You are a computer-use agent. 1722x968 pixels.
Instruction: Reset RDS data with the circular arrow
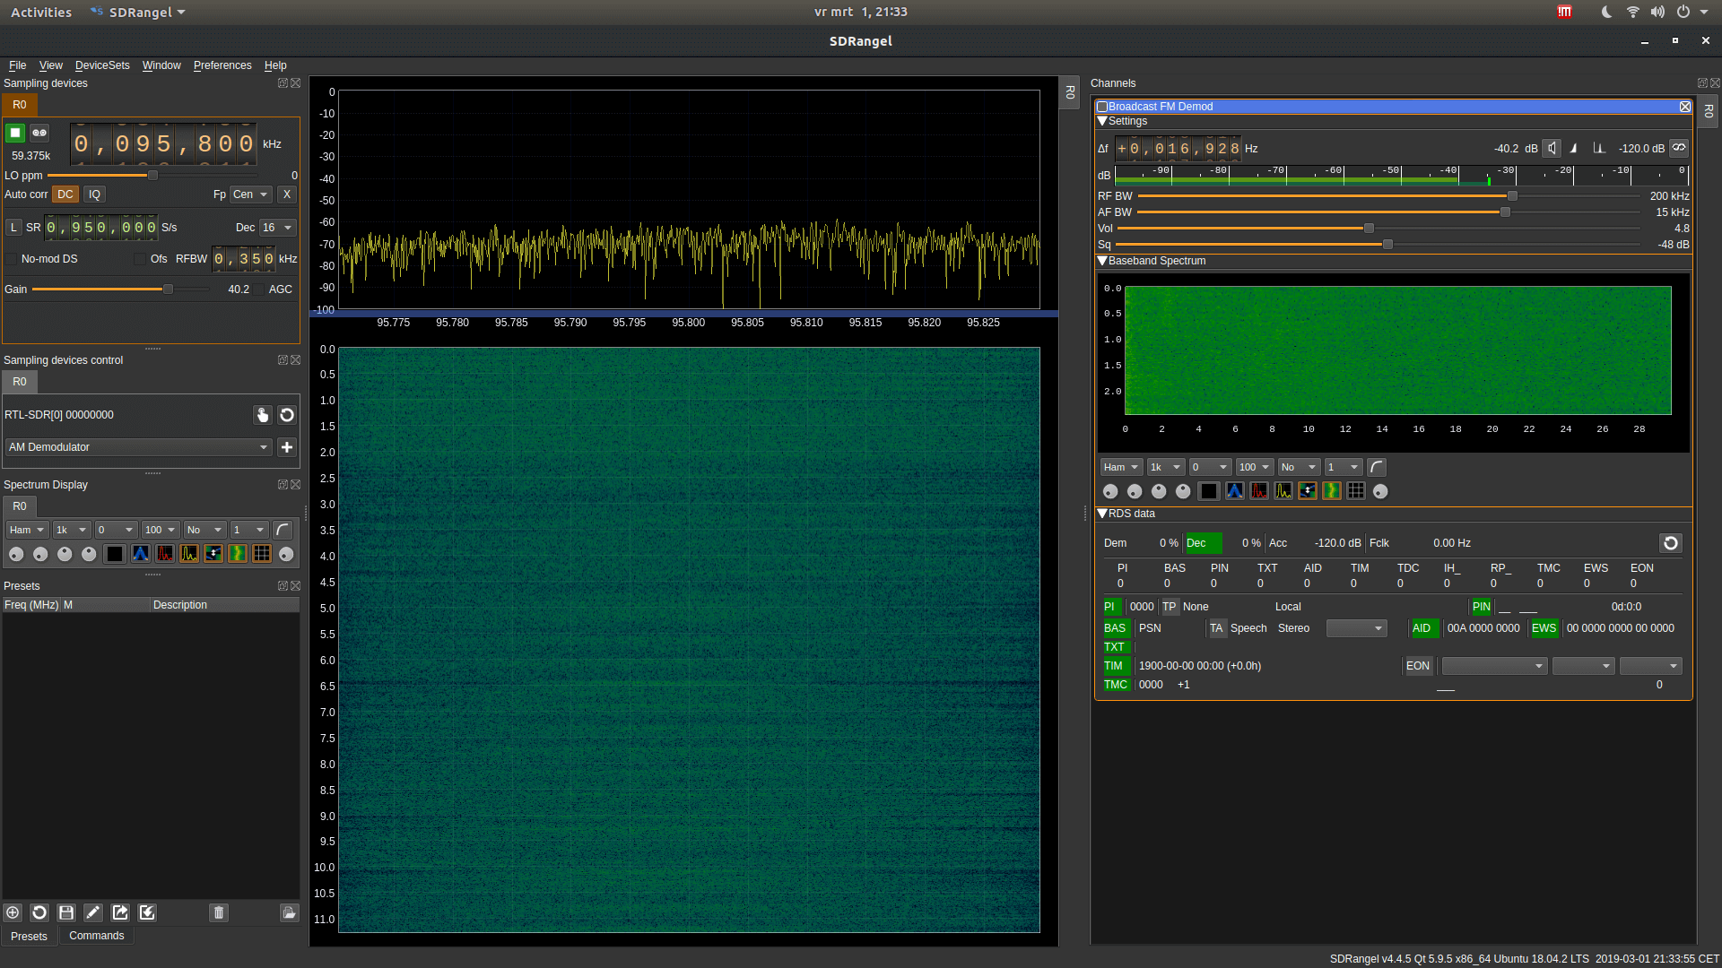pos(1670,543)
